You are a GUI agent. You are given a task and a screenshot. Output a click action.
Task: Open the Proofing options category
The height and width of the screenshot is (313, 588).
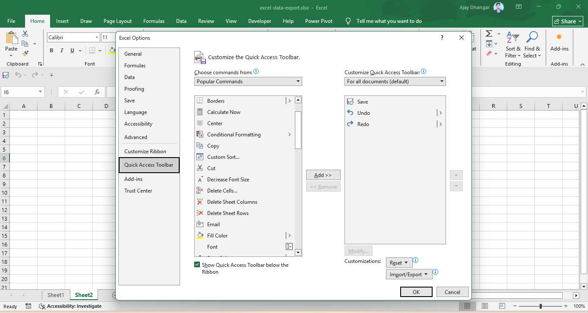149,89
